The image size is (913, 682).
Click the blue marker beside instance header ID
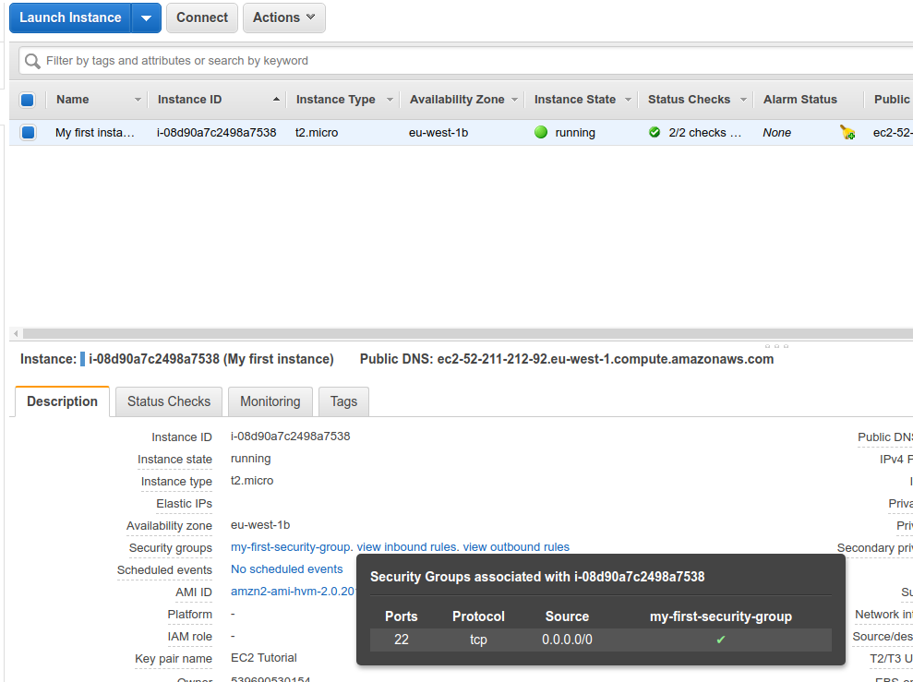pos(83,359)
